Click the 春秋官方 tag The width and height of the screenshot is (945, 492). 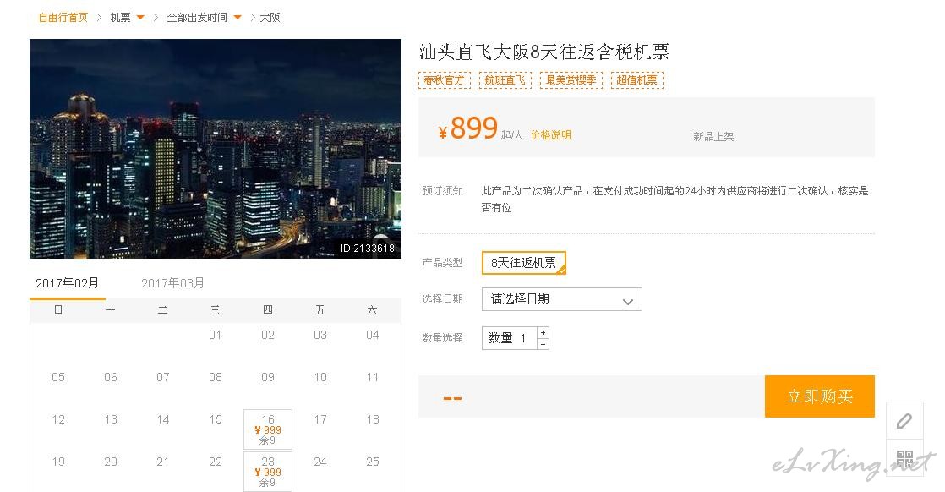[x=444, y=80]
